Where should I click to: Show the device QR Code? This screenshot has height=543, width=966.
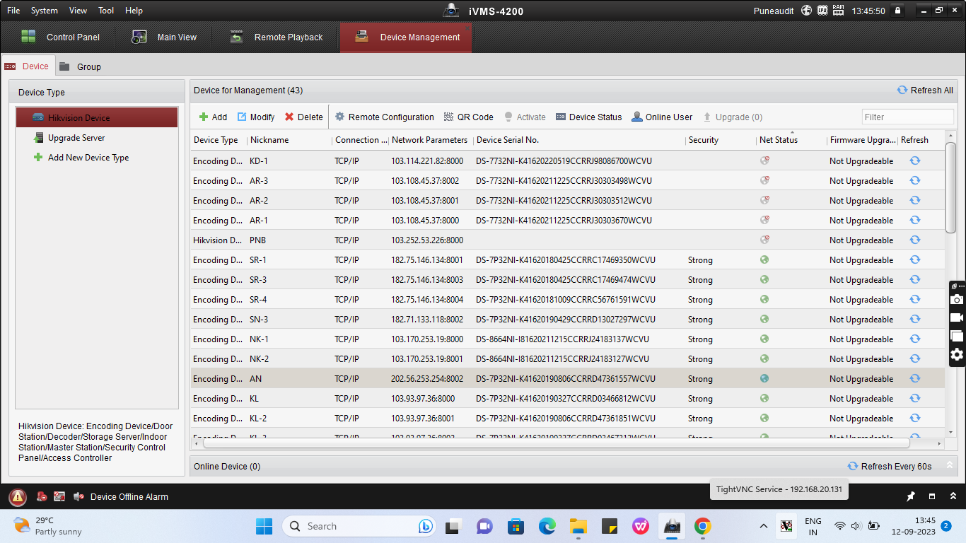click(x=469, y=117)
